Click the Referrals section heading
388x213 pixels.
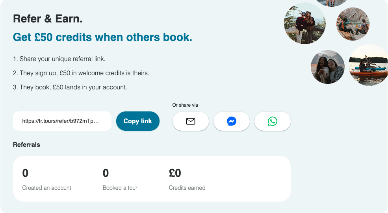point(26,145)
